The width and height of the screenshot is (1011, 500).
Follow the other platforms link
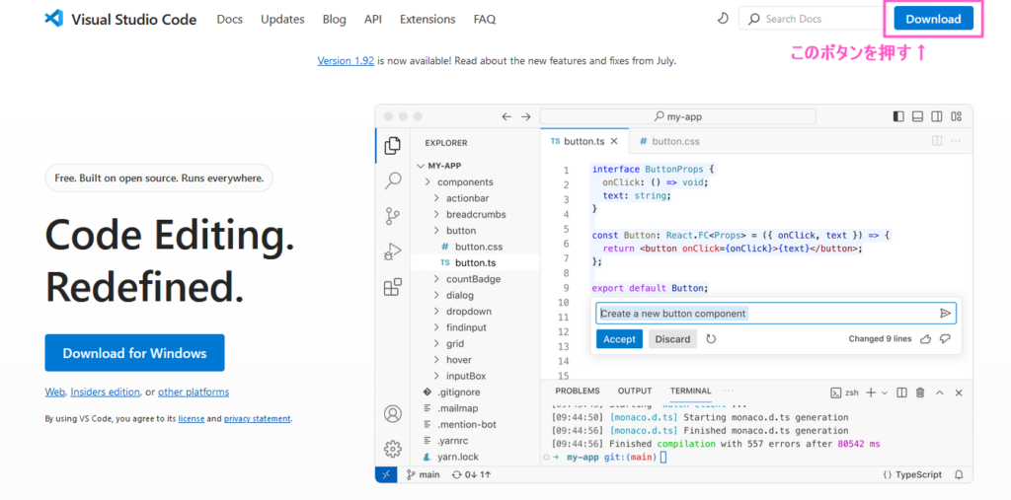[194, 392]
